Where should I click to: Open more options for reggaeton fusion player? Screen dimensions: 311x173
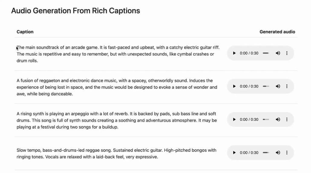(x=287, y=86)
